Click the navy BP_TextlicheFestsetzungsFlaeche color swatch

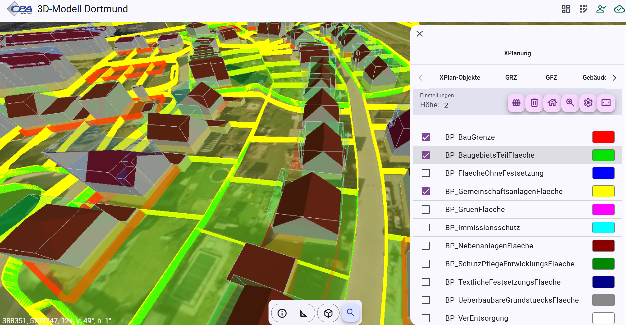[603, 282]
